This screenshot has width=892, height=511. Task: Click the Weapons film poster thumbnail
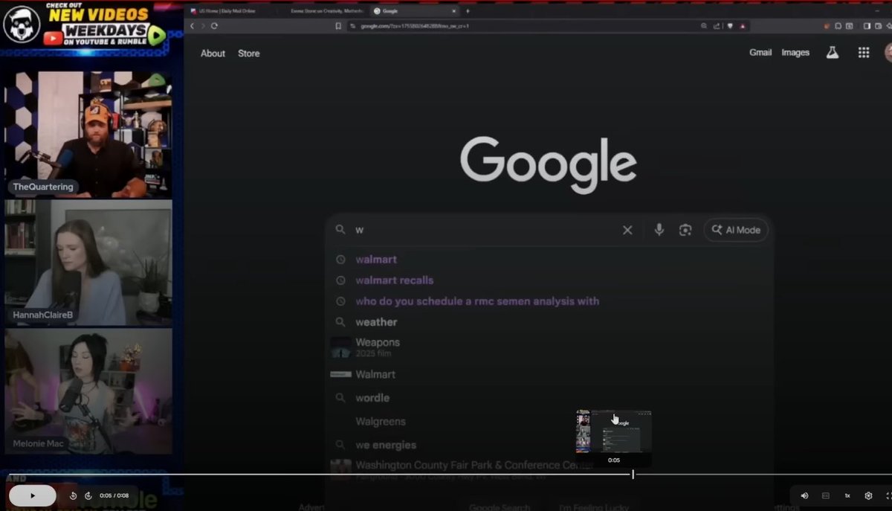coord(340,347)
